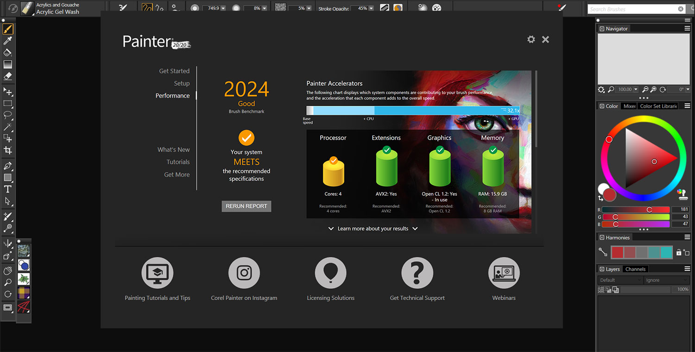The height and width of the screenshot is (352, 695).
Task: Open the Stroke Opacity 45% dropdown
Action: pos(371,8)
